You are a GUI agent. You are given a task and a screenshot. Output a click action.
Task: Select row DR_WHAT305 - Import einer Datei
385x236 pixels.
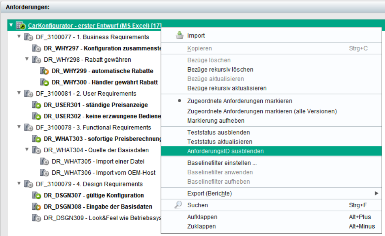[x=98, y=161]
